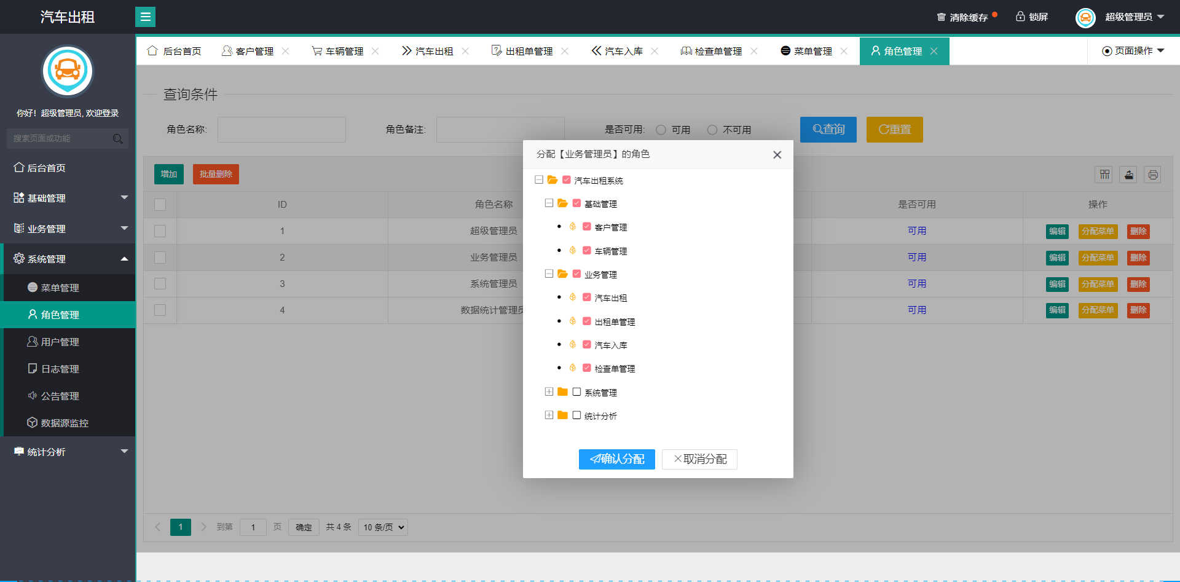Click the sidebar search magnifier icon
Image resolution: width=1180 pixels, height=582 pixels.
coord(118,139)
